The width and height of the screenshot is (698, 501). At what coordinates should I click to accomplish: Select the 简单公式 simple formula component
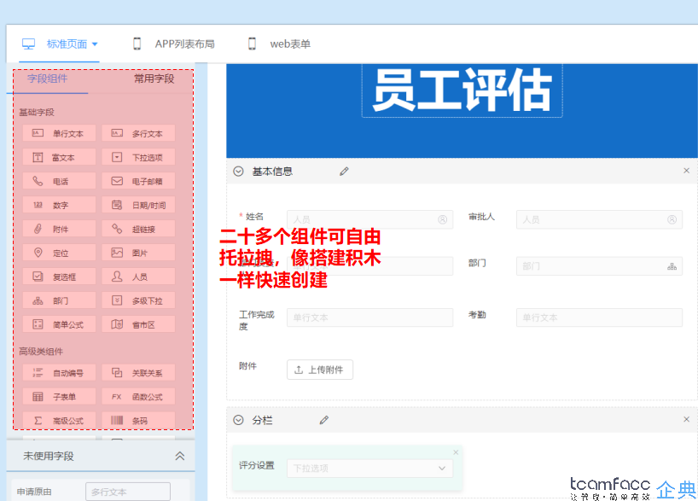point(59,324)
